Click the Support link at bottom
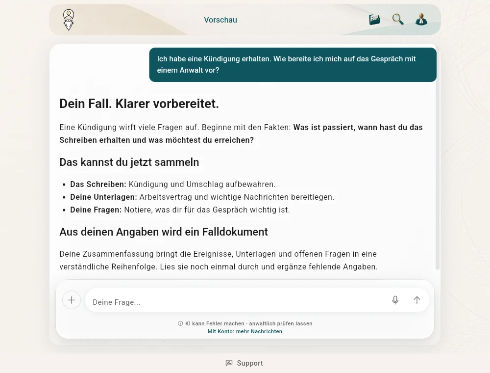 [245, 363]
